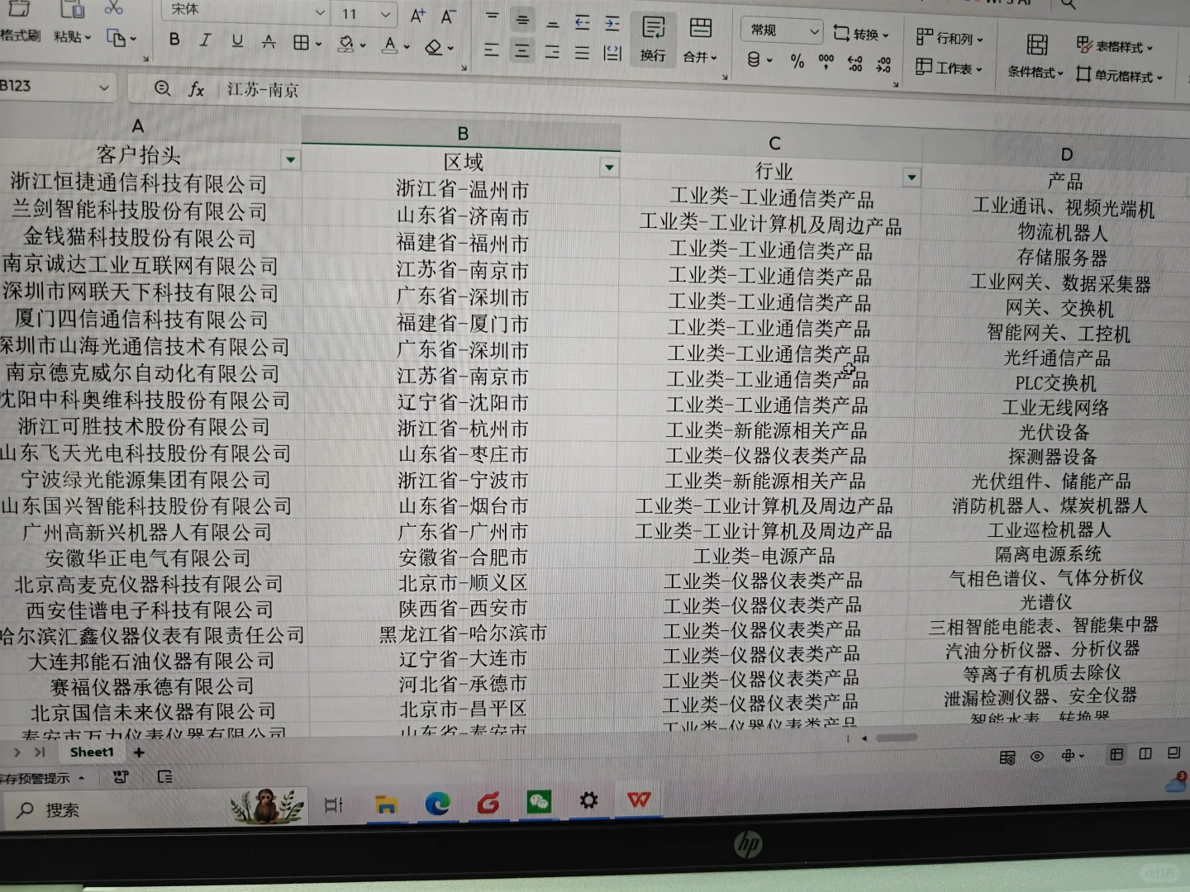The width and height of the screenshot is (1190, 892).
Task: Apply bold formatting to the cell
Action: click(174, 38)
